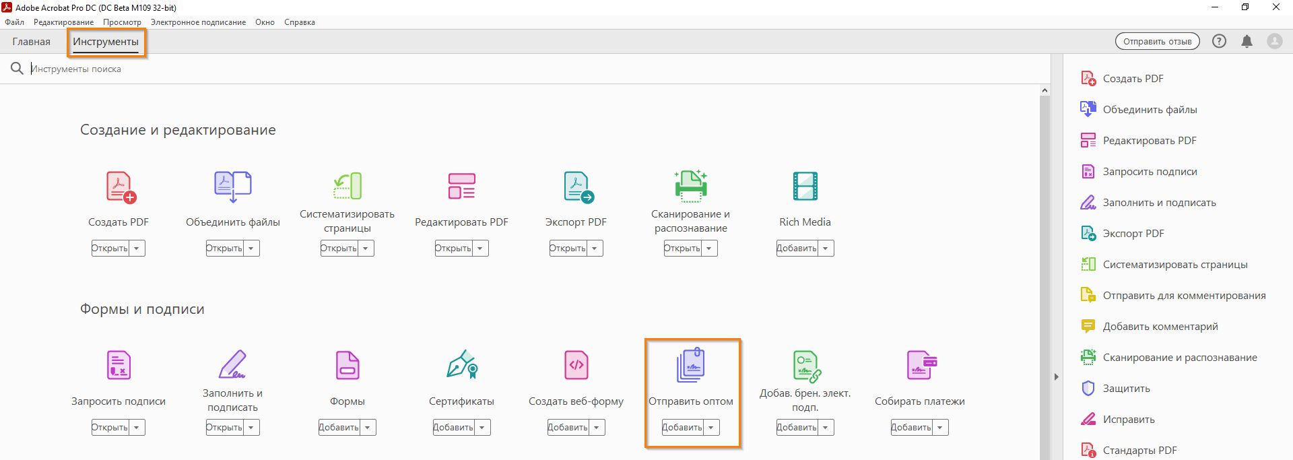This screenshot has width=1293, height=460.
Task: Open the Редактирование menu
Action: click(x=64, y=22)
